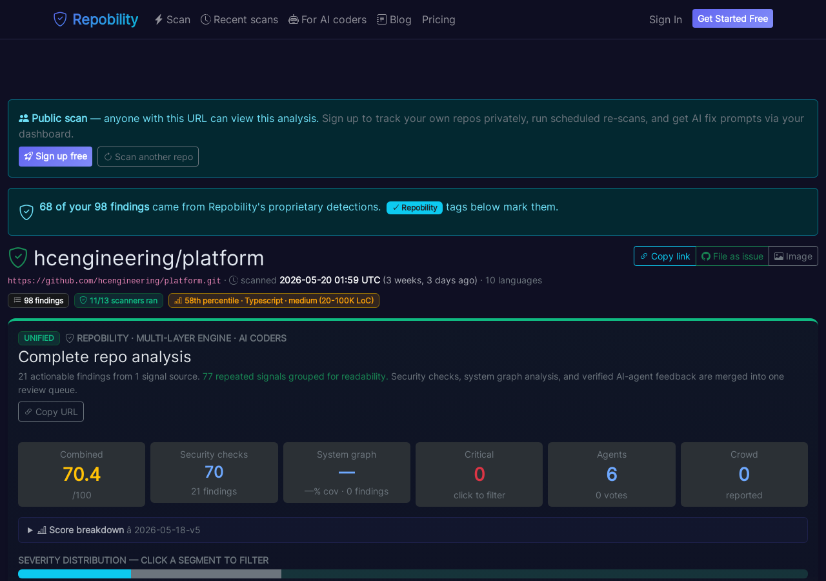Click Critical 0 card to filter
Viewport: 826px width, 581px height.
click(479, 474)
